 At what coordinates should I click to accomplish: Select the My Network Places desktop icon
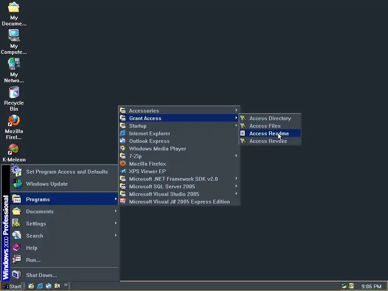(14, 70)
